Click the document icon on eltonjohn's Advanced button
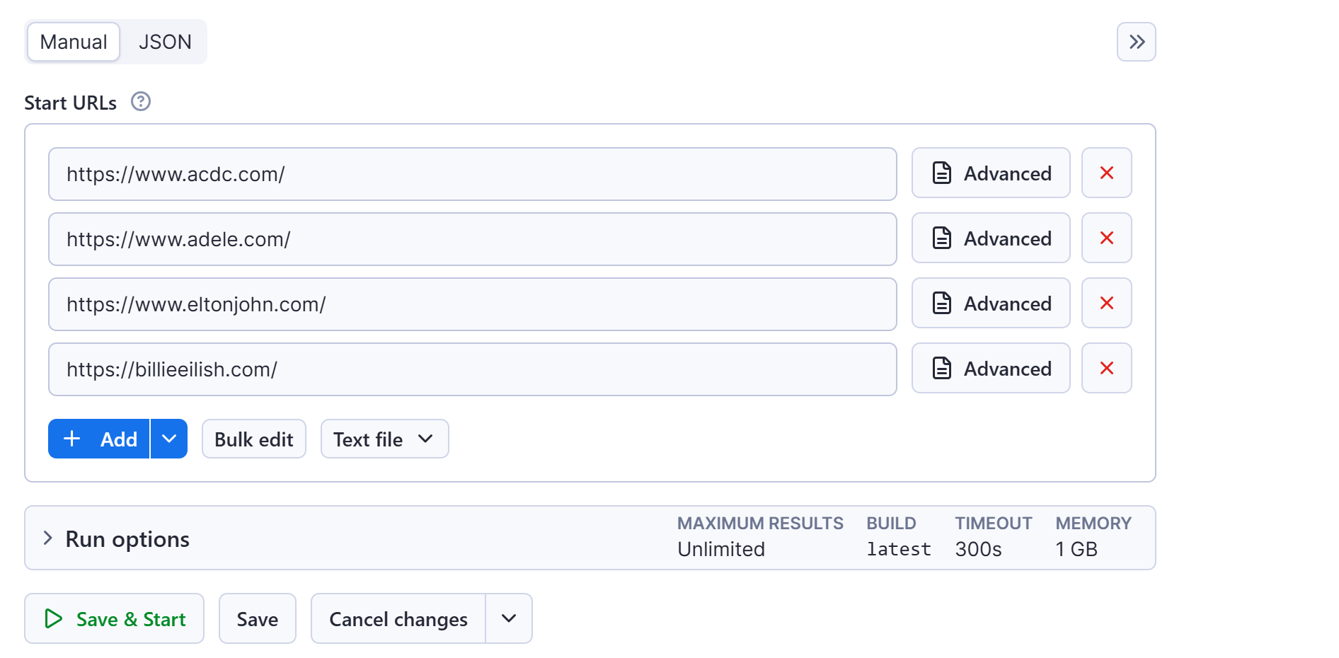Viewport: 1339px width, 658px height. coord(941,303)
